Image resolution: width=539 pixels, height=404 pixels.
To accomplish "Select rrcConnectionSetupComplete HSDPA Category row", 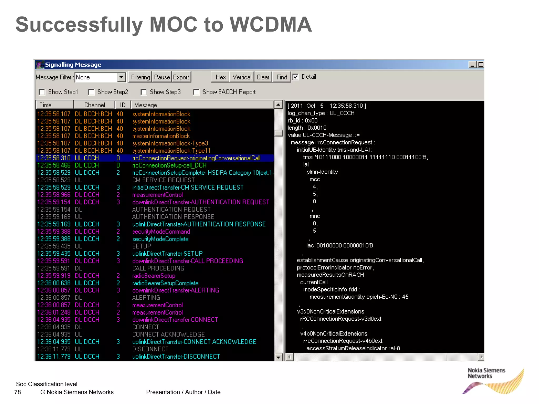I will [155, 173].
